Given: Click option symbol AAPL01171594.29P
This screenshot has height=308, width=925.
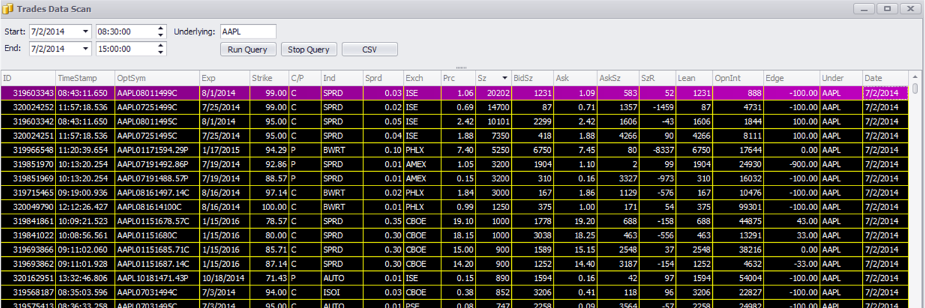Looking at the screenshot, I should pos(157,150).
